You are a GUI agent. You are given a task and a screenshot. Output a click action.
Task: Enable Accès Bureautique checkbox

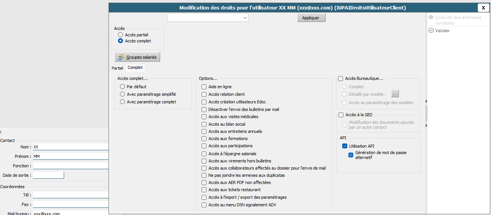pos(340,79)
